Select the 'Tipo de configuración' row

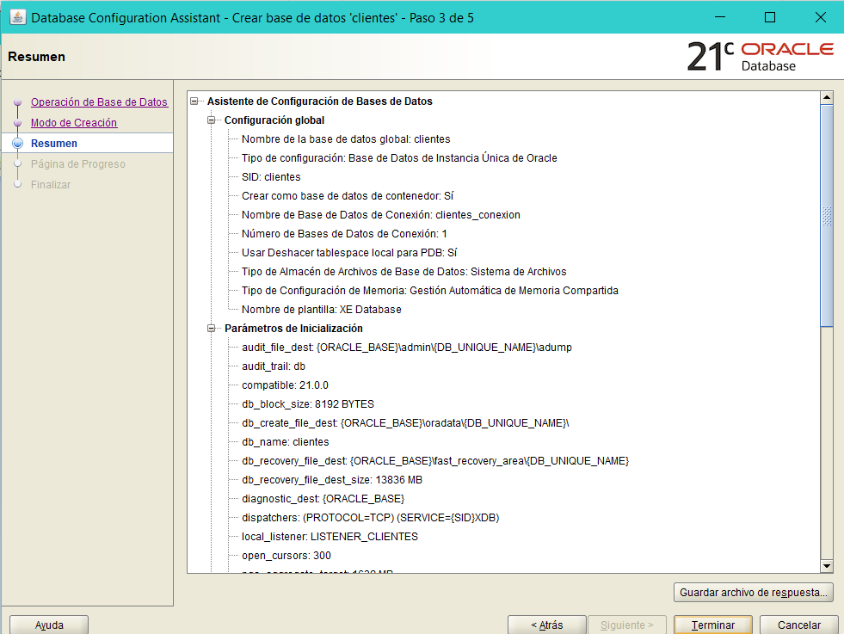[x=399, y=158]
